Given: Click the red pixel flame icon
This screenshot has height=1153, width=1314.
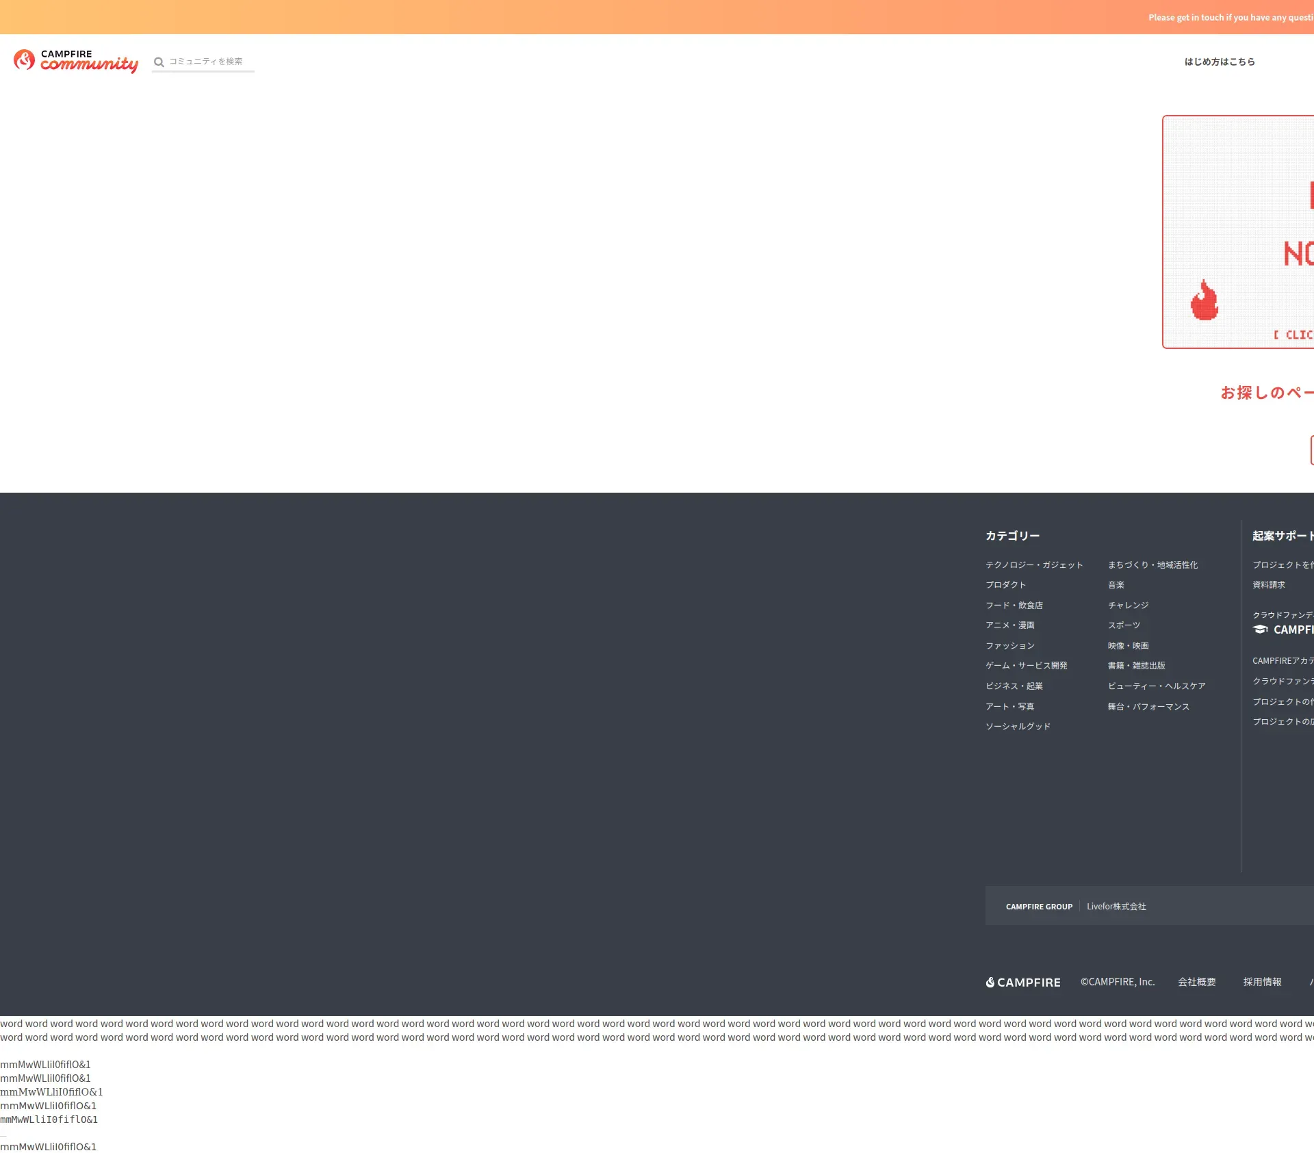Looking at the screenshot, I should (x=1204, y=300).
